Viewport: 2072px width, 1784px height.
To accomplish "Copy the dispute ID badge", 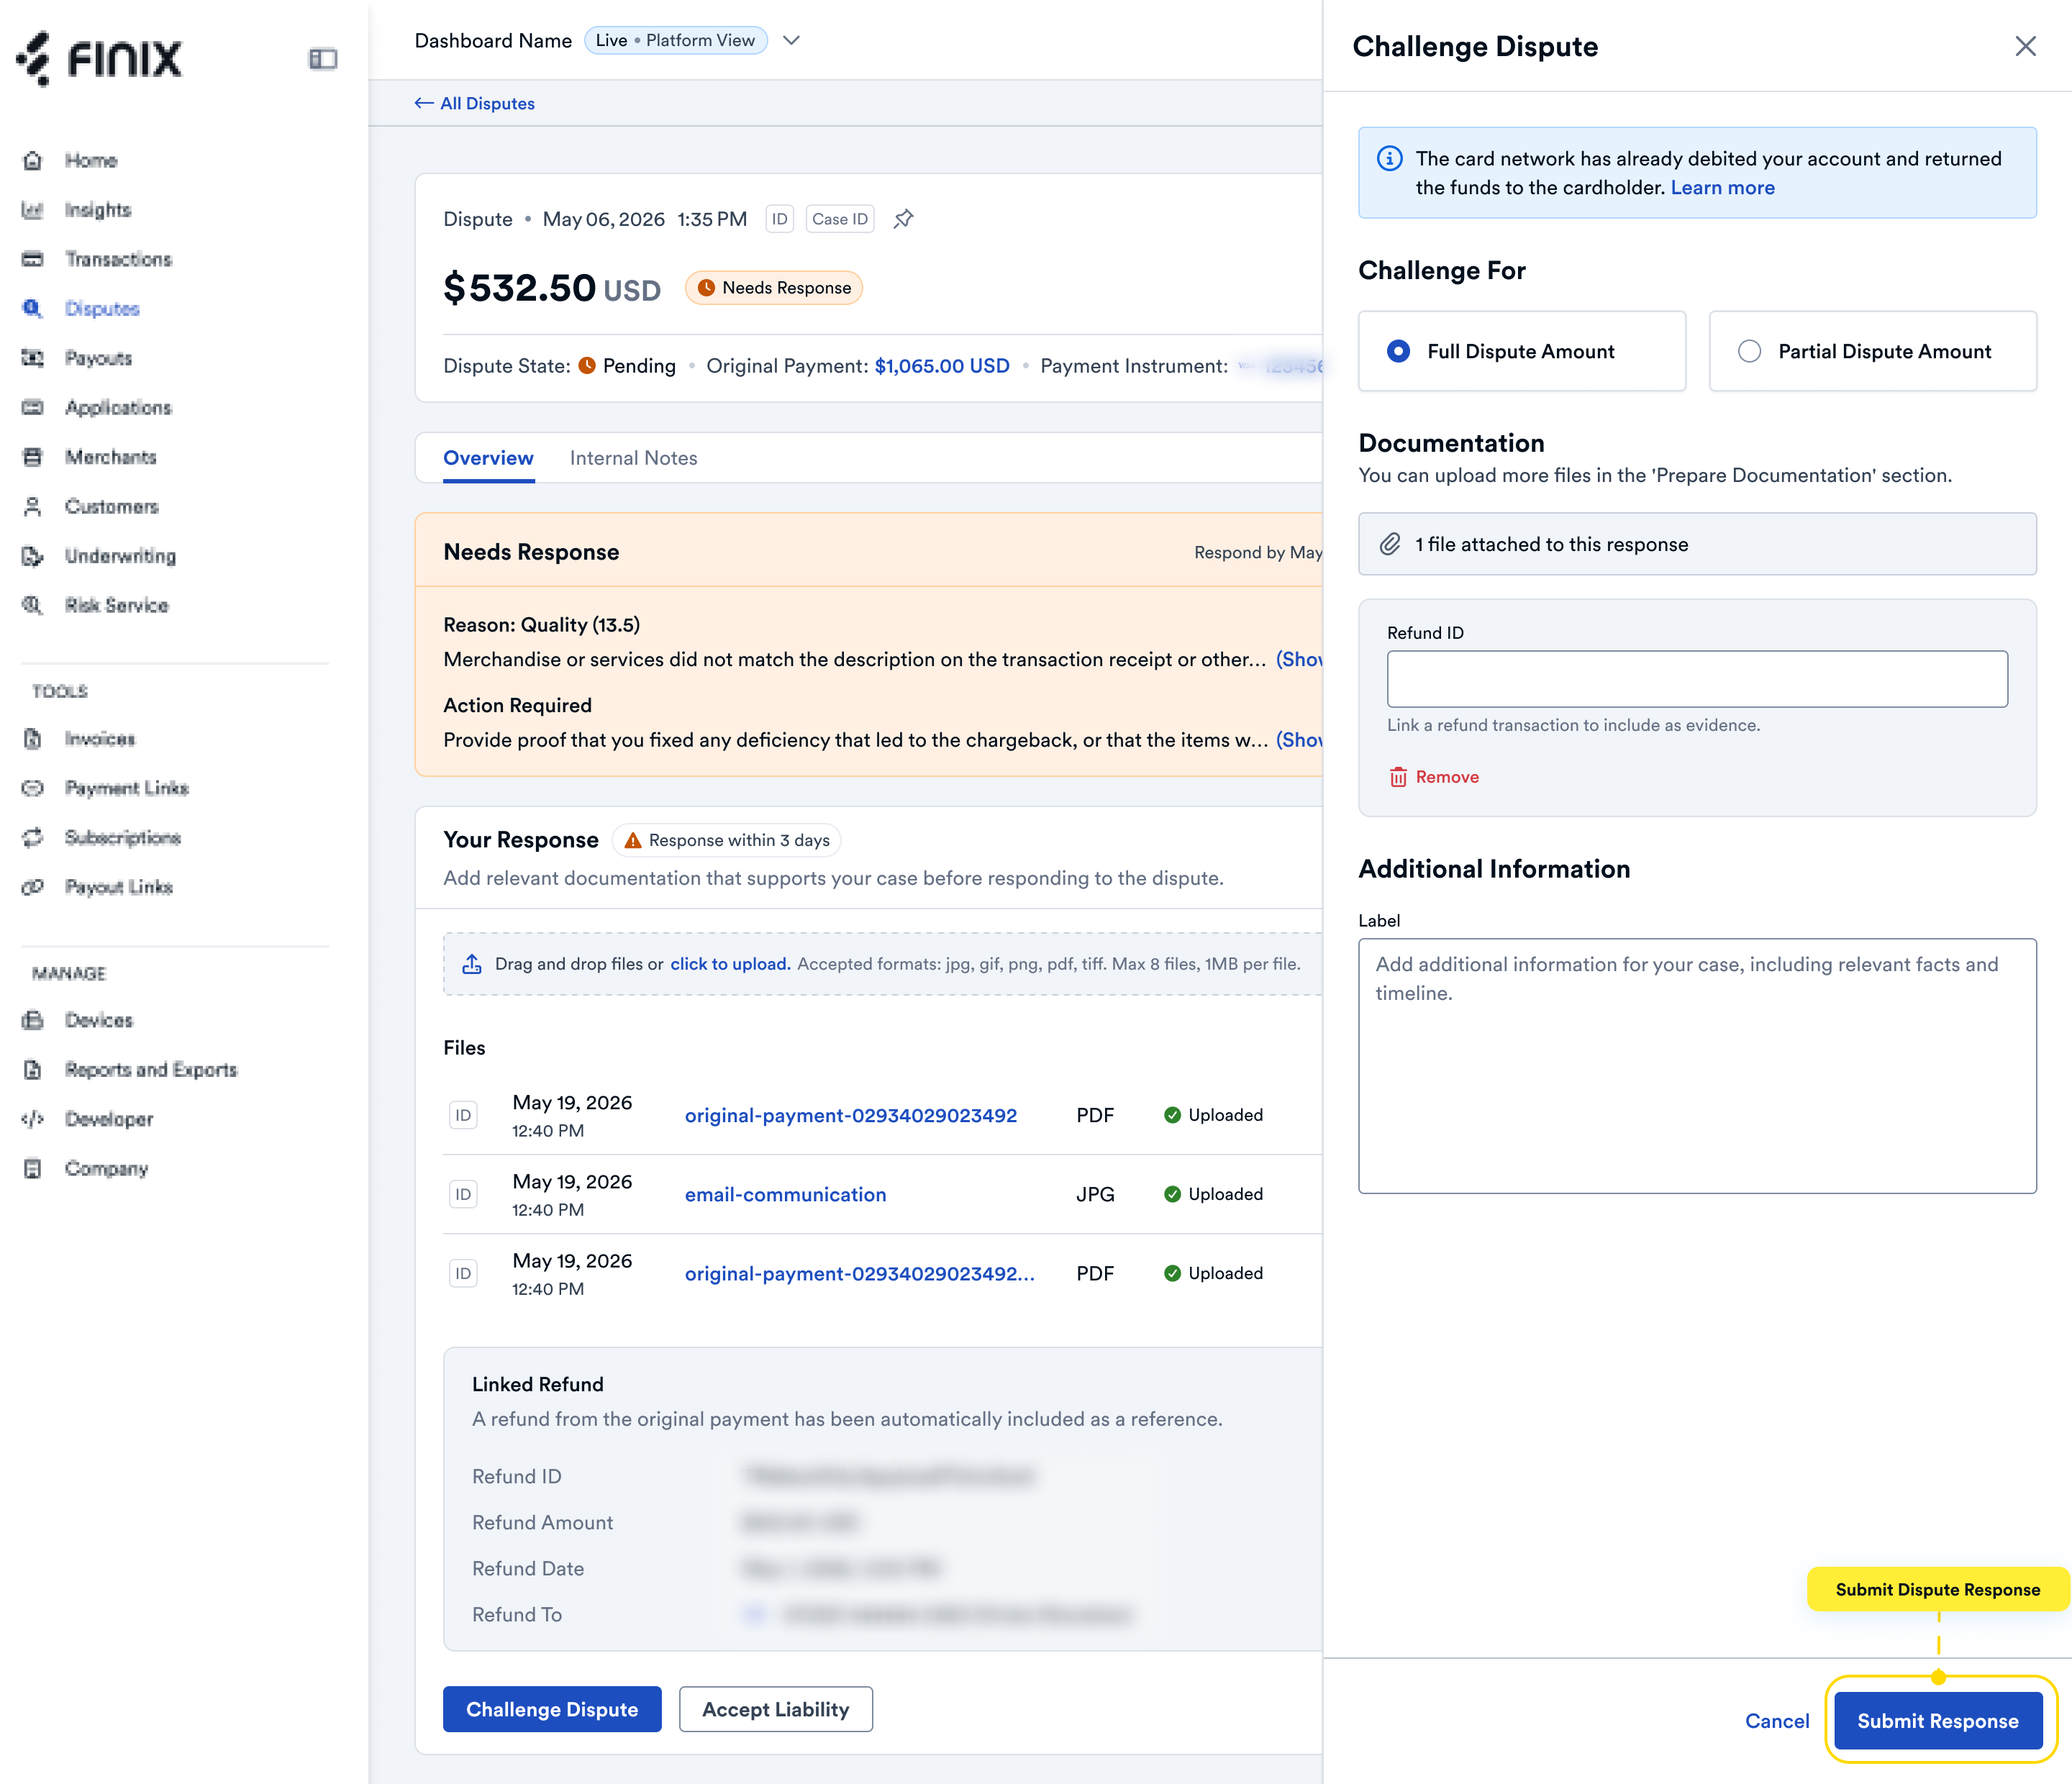I will (779, 219).
